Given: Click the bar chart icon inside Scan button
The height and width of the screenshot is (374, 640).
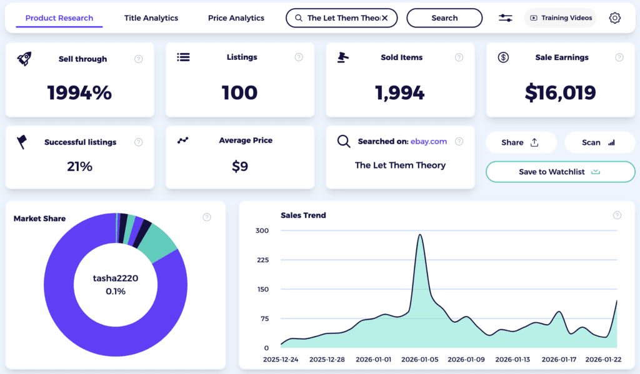Looking at the screenshot, I should pos(611,142).
